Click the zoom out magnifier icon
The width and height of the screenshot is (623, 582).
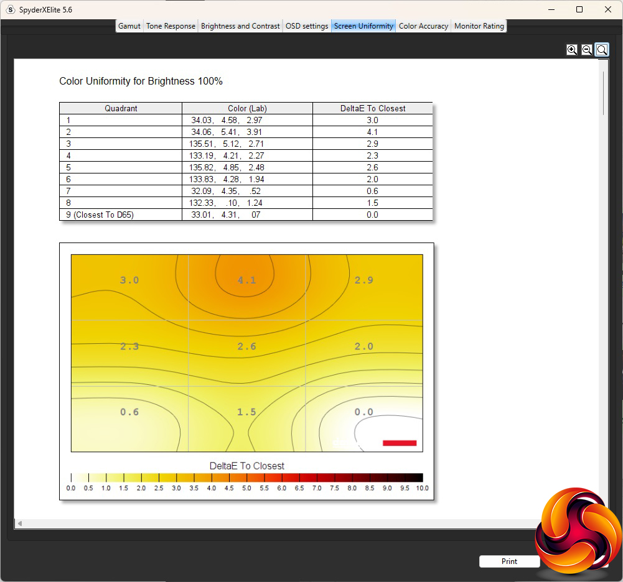(x=587, y=50)
